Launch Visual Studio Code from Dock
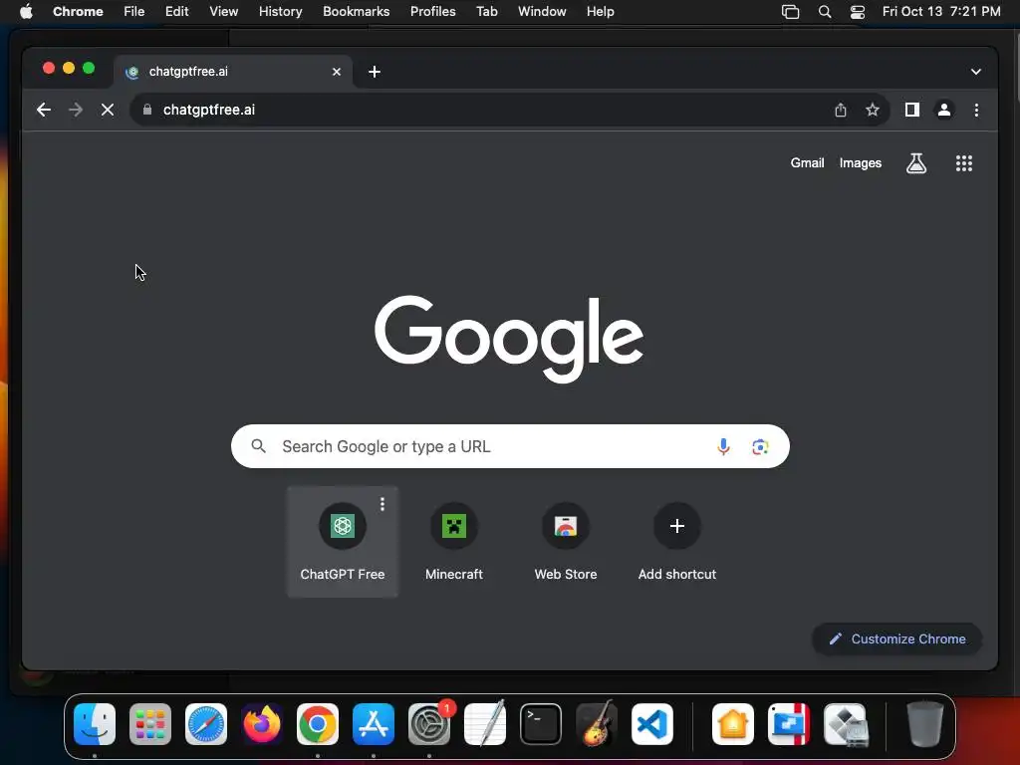1020x765 pixels. pyautogui.click(x=651, y=724)
